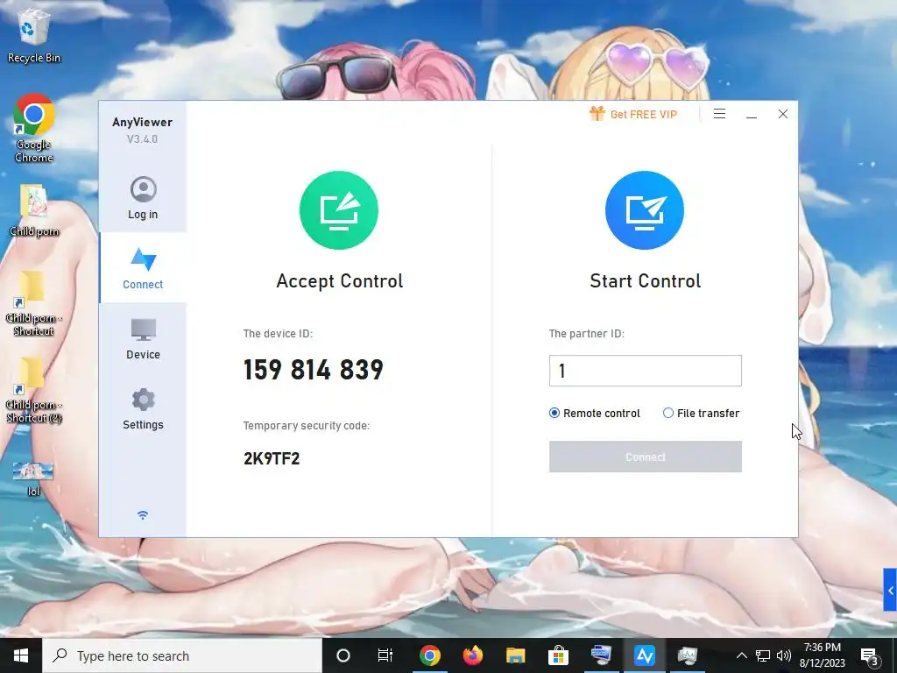This screenshot has width=897, height=673.
Task: Click the greyed Connect button
Action: tap(646, 457)
